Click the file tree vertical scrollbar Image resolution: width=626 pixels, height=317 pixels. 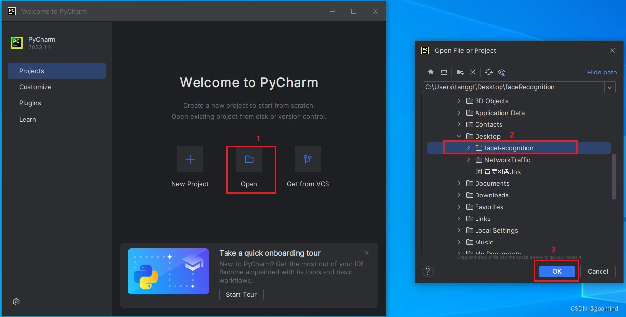(x=614, y=177)
